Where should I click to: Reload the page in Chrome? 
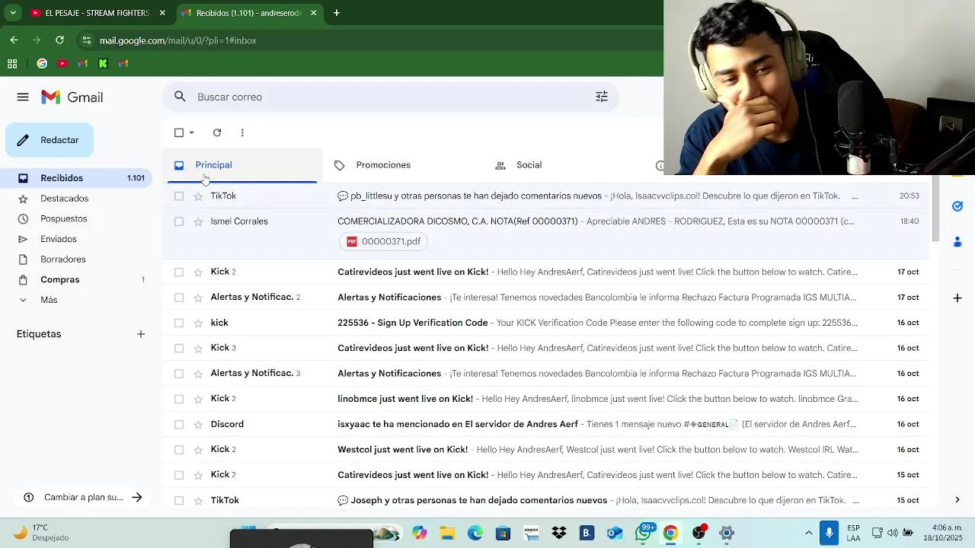click(59, 40)
